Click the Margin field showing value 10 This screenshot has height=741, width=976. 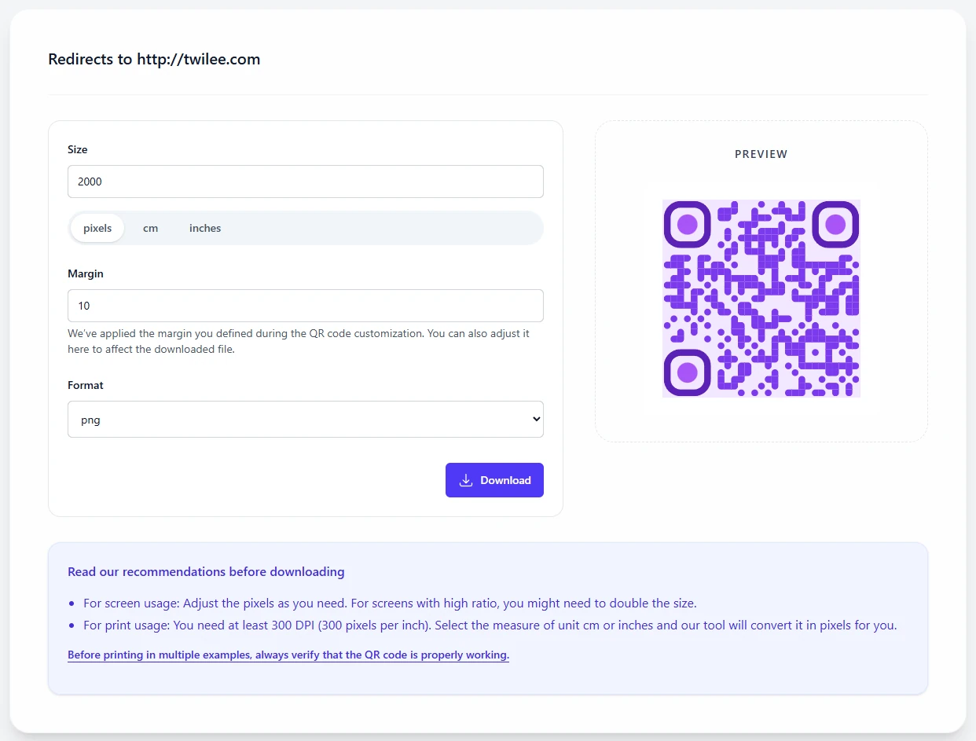pyautogui.click(x=305, y=306)
